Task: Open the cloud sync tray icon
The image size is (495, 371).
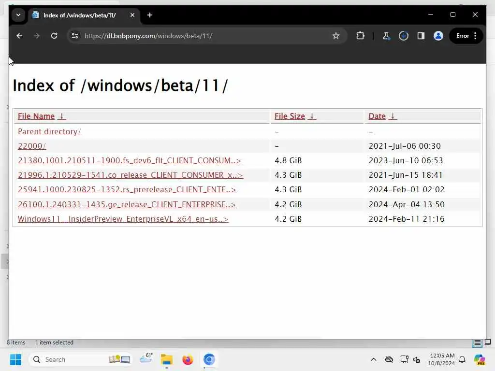Action: coord(389,359)
